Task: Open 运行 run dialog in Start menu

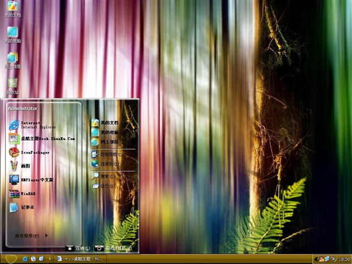Action: point(103,186)
